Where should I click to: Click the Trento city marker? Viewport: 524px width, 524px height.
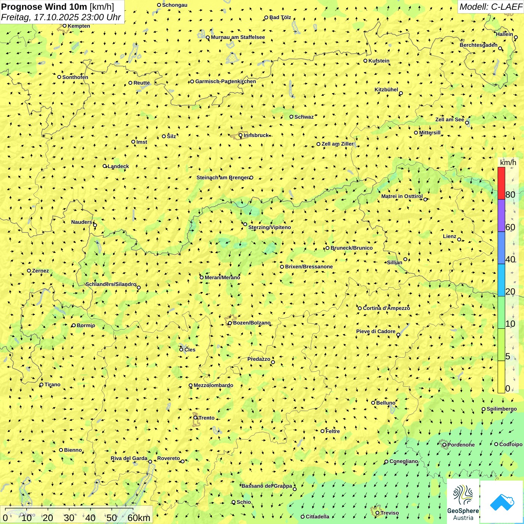point(195,418)
